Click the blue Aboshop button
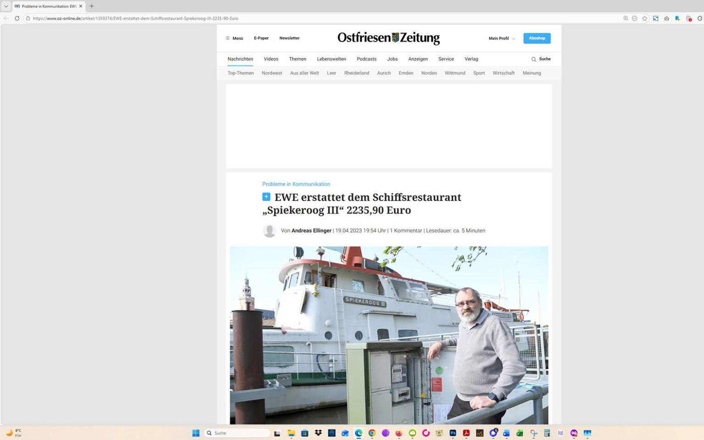This screenshot has width=704, height=440. [537, 38]
